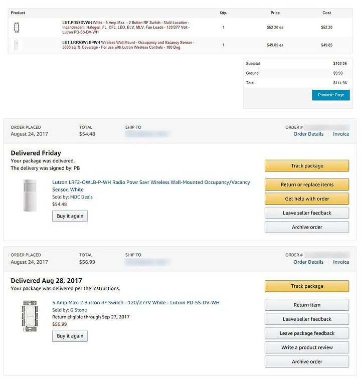Open the Printable Page button
Viewport: 361px width, 379px height.
point(331,95)
